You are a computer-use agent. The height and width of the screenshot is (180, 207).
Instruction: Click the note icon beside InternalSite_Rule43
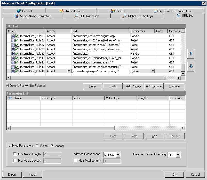pos(13,71)
